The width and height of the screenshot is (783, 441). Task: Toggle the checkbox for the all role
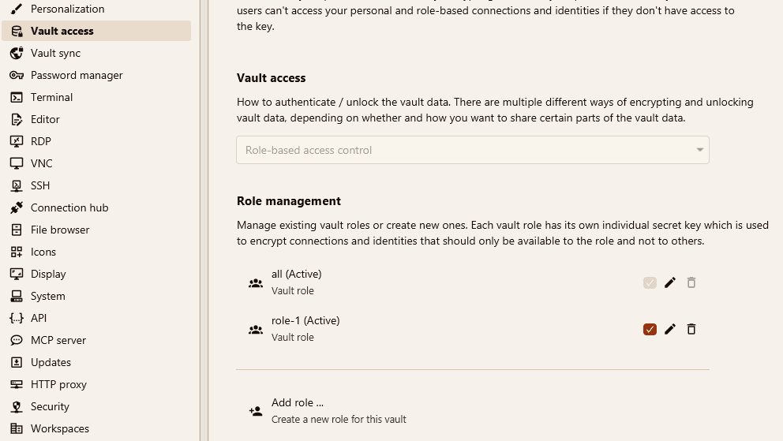coord(650,283)
